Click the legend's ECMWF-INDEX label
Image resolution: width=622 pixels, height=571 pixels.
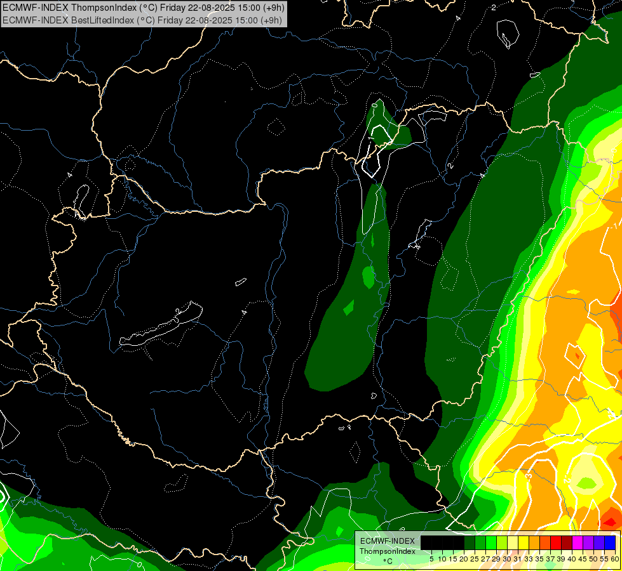(x=388, y=541)
